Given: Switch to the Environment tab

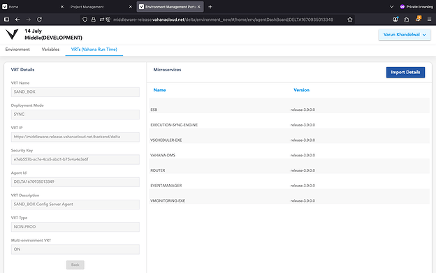Looking at the screenshot, I should coord(17,50).
